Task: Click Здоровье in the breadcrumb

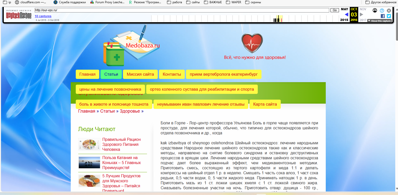Action: coord(130,111)
